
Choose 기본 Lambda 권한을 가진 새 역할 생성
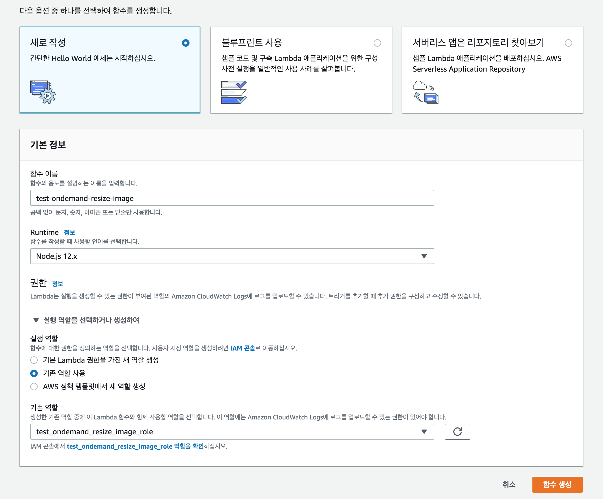pos(34,360)
